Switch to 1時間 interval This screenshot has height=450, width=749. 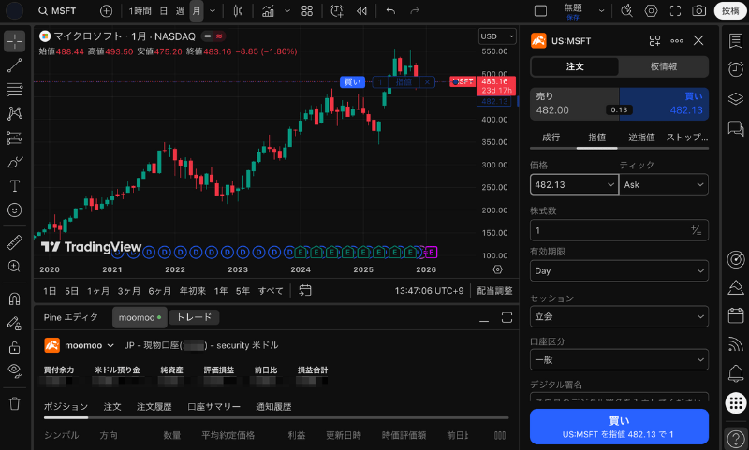pos(140,11)
